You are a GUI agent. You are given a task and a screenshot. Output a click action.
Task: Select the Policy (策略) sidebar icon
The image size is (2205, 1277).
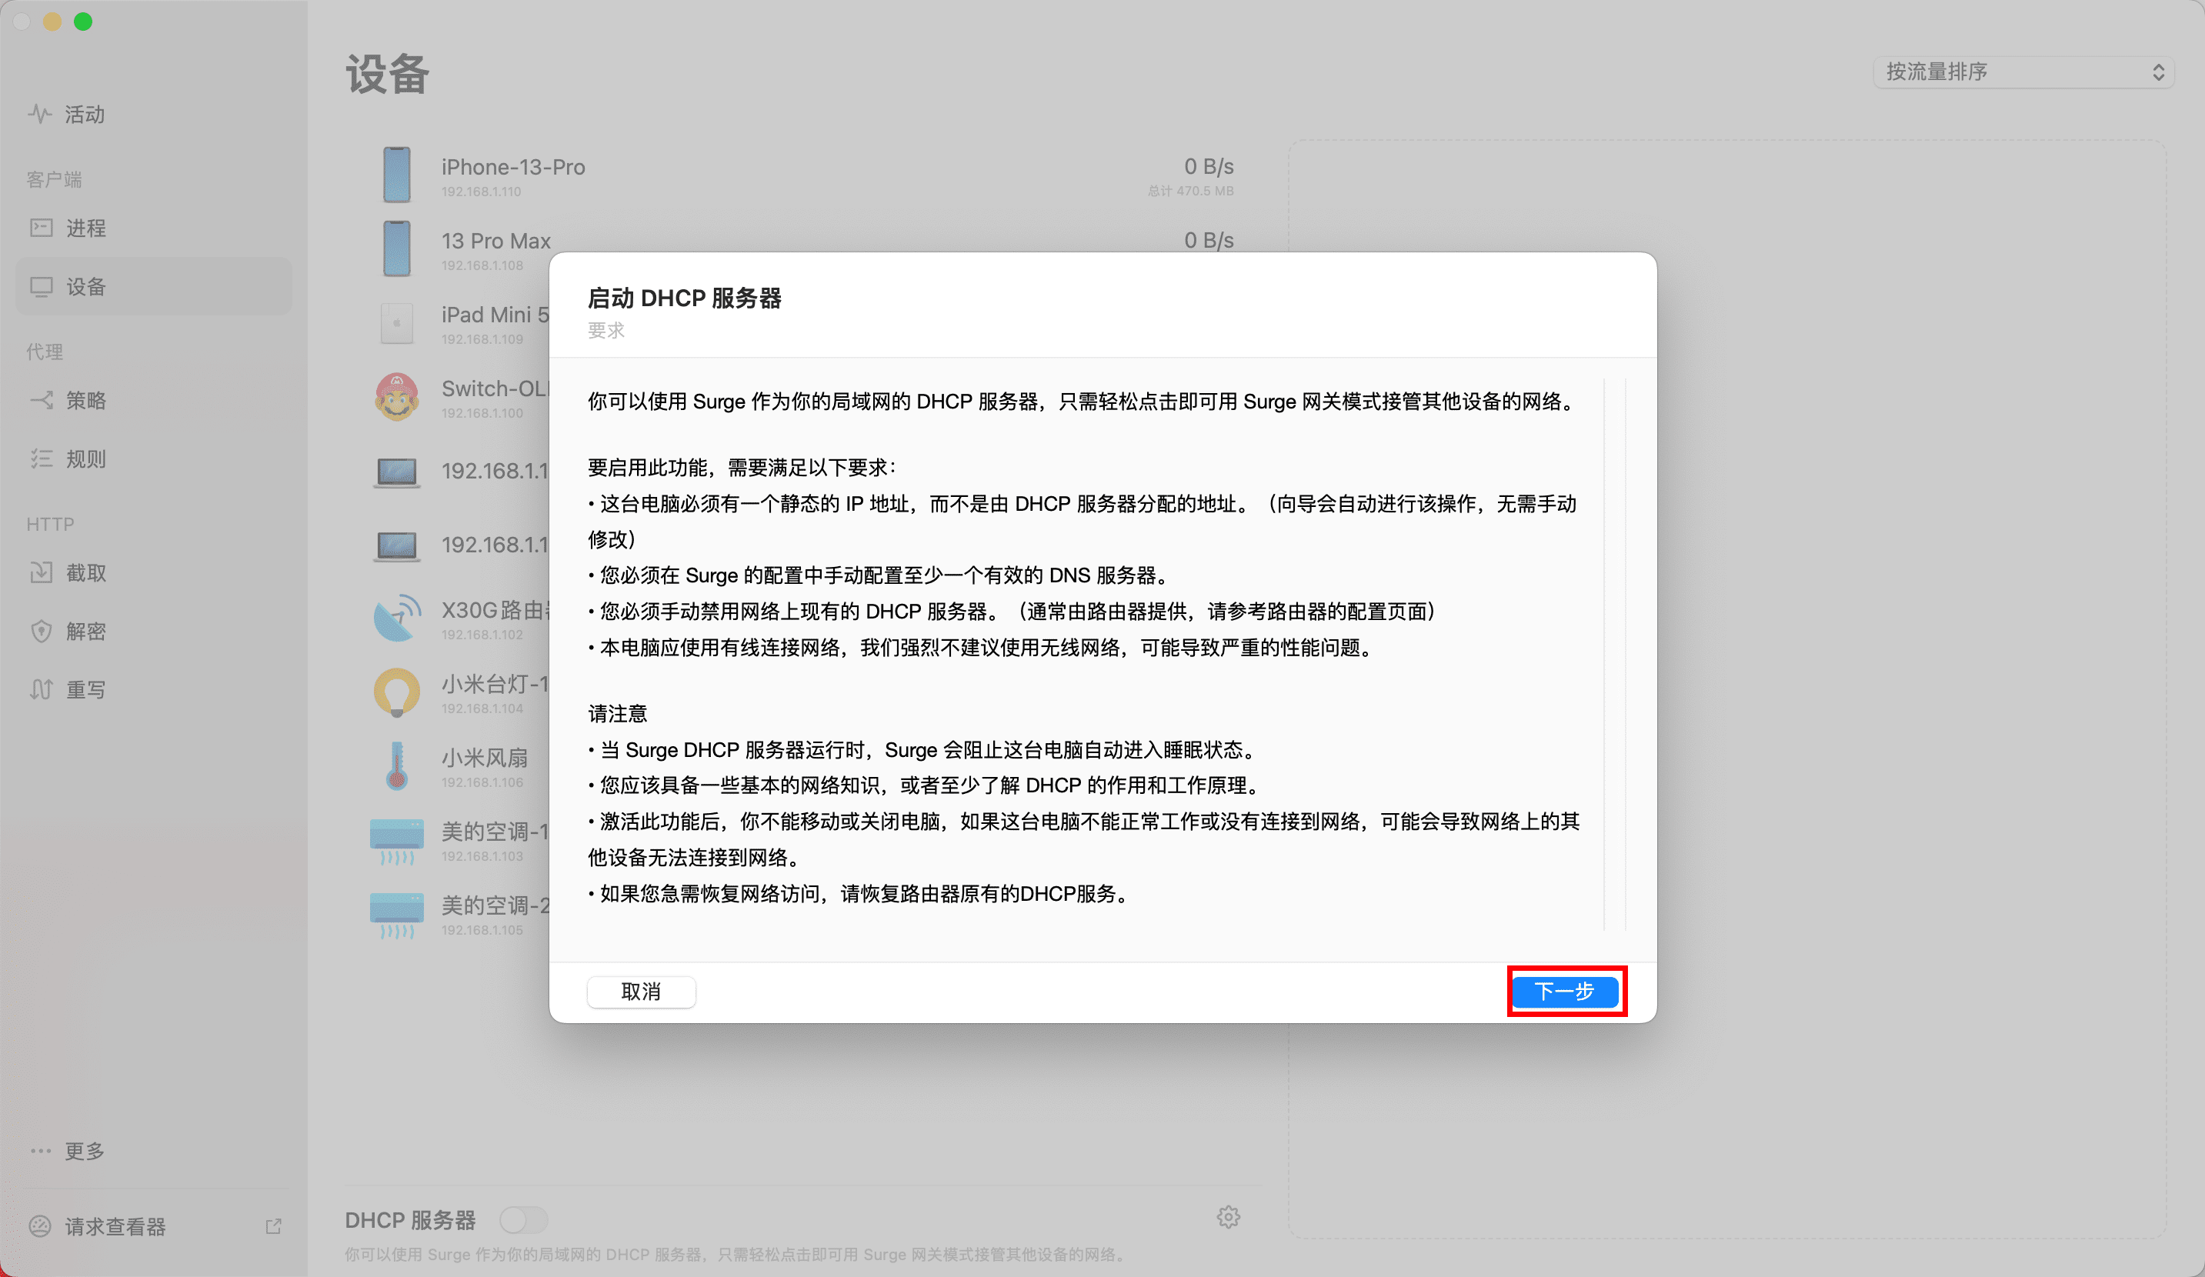pos(41,401)
